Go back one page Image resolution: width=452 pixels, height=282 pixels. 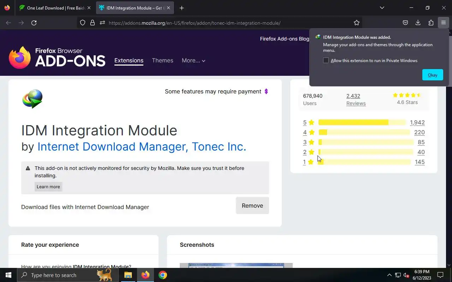(8, 23)
